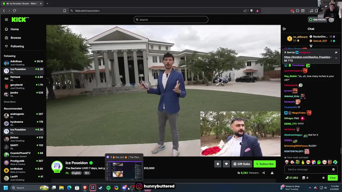Click the Kick search field
The height and width of the screenshot is (192, 342).
coord(171,19)
